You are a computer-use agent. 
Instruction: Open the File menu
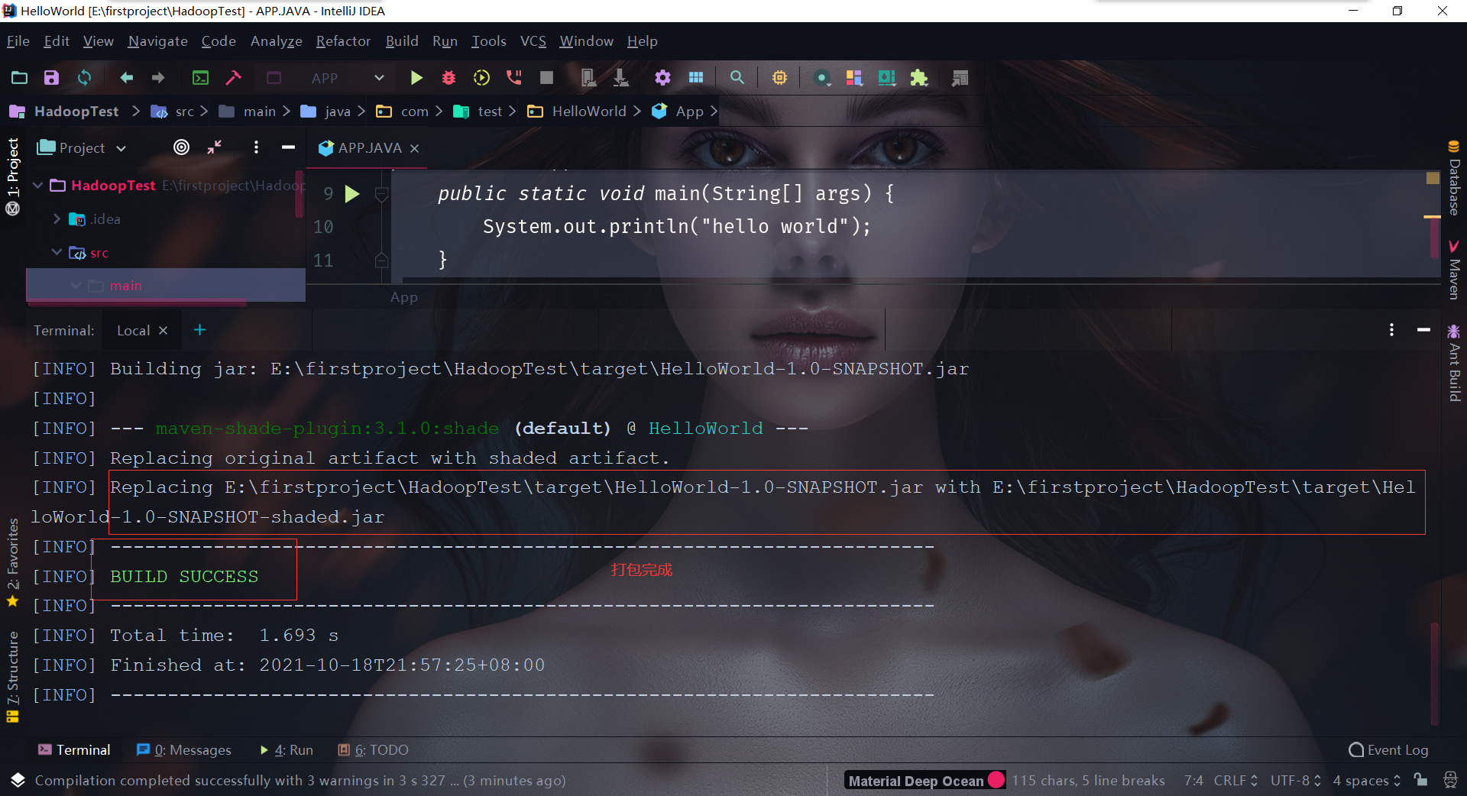pyautogui.click(x=18, y=41)
